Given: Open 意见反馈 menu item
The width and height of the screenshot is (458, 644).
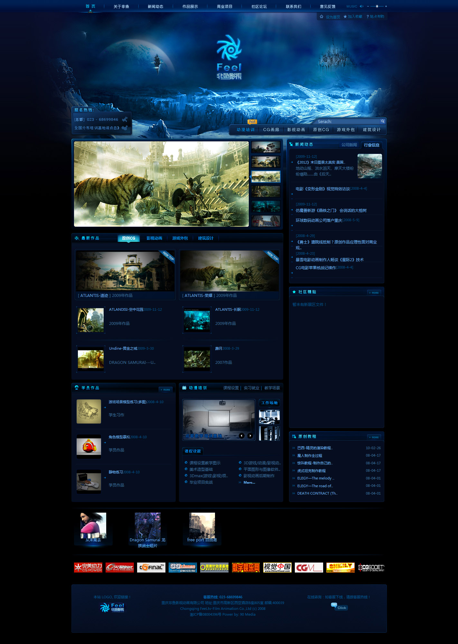Looking at the screenshot, I should point(328,6).
